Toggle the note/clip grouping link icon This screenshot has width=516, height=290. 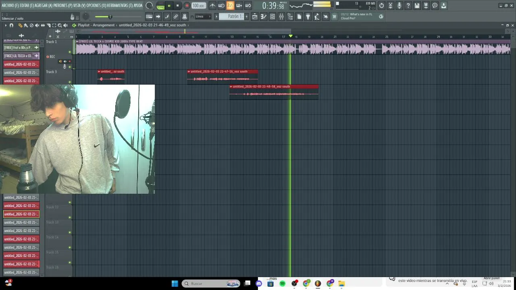[x=176, y=17]
